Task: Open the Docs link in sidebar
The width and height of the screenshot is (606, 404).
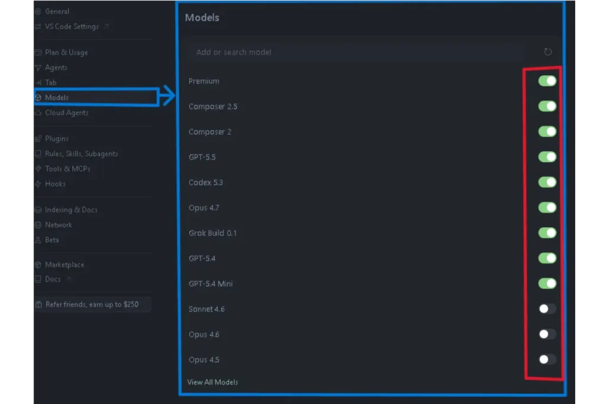Action: click(53, 279)
